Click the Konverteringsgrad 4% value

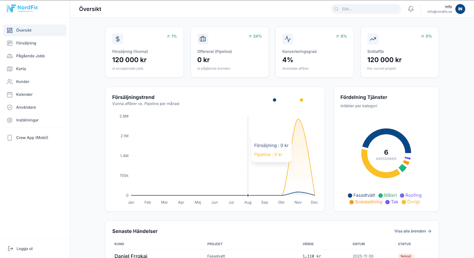point(288,60)
